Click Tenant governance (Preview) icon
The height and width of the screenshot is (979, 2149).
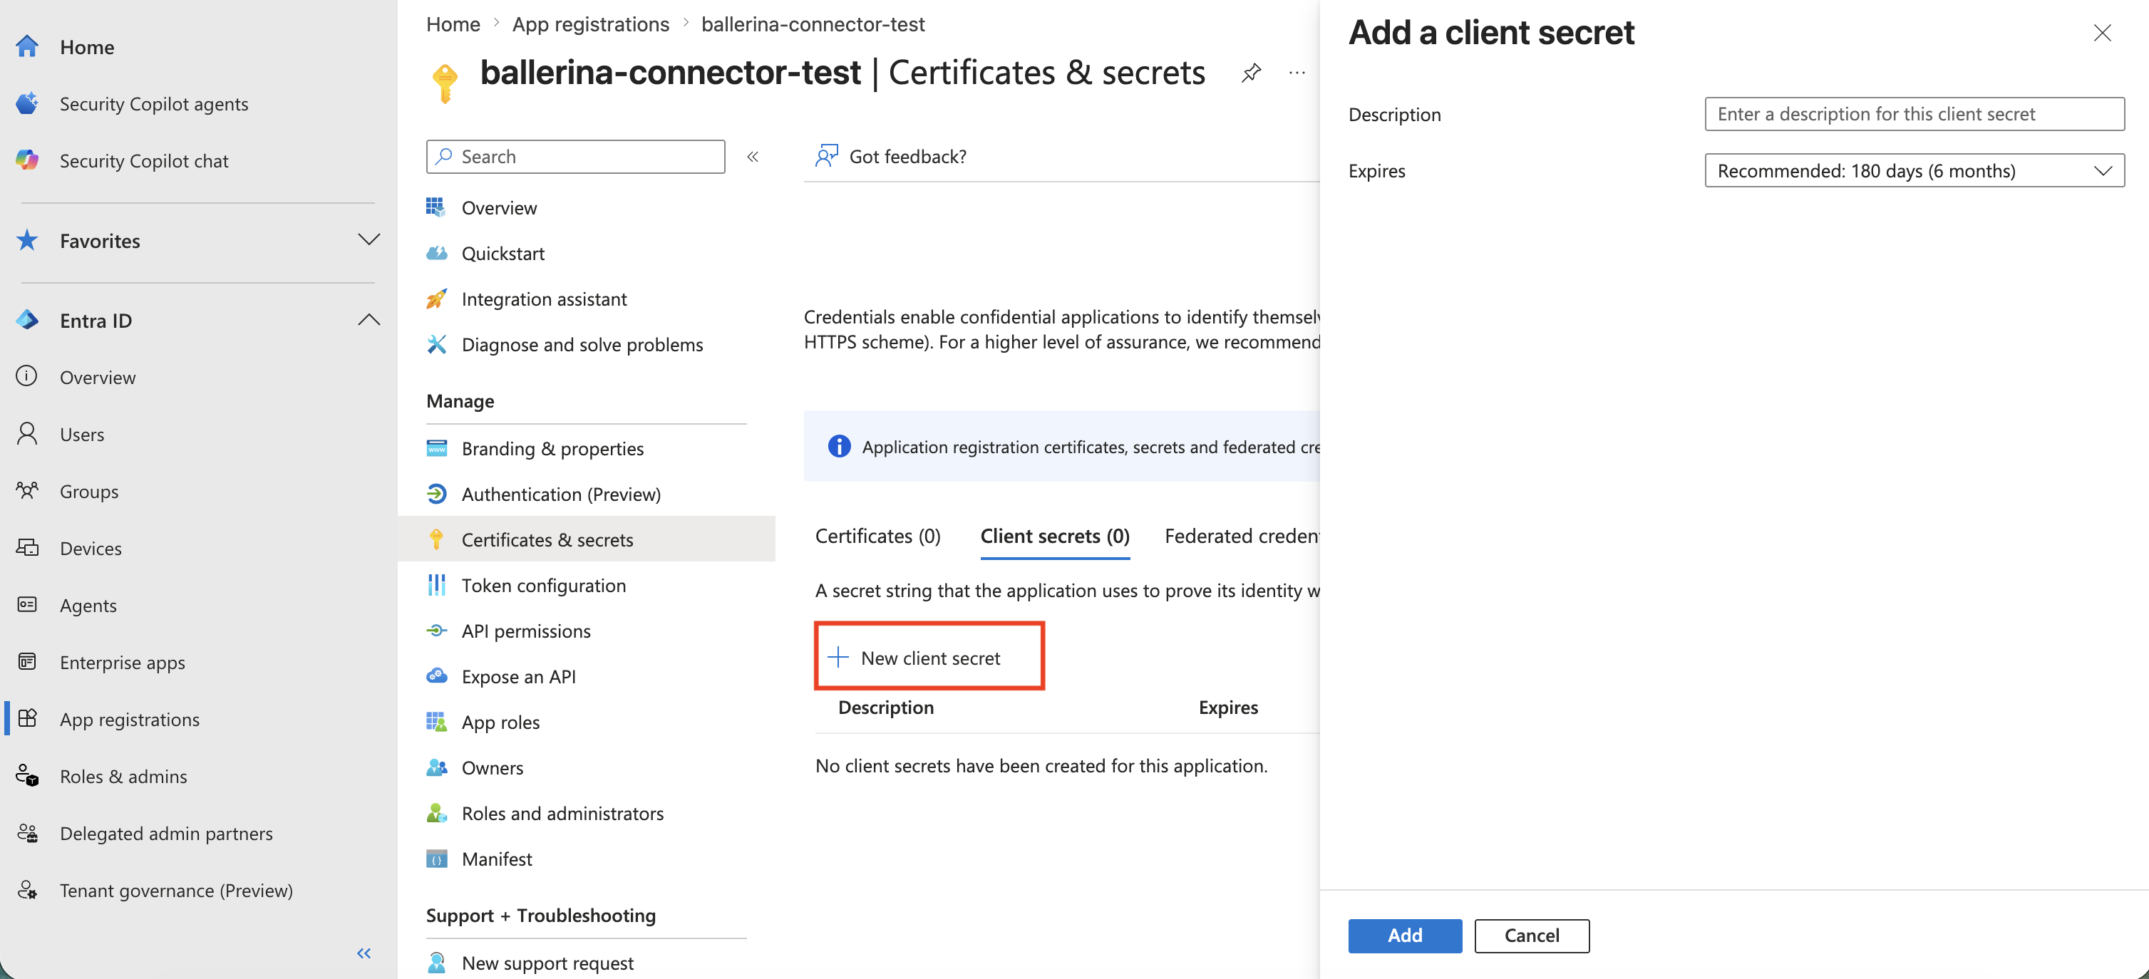click(x=26, y=890)
